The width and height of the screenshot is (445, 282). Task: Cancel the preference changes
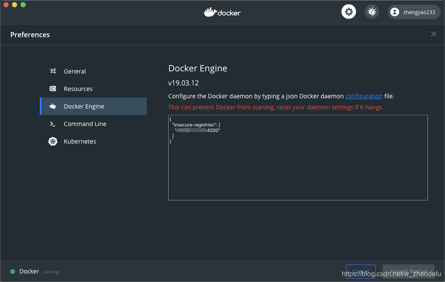[360, 271]
